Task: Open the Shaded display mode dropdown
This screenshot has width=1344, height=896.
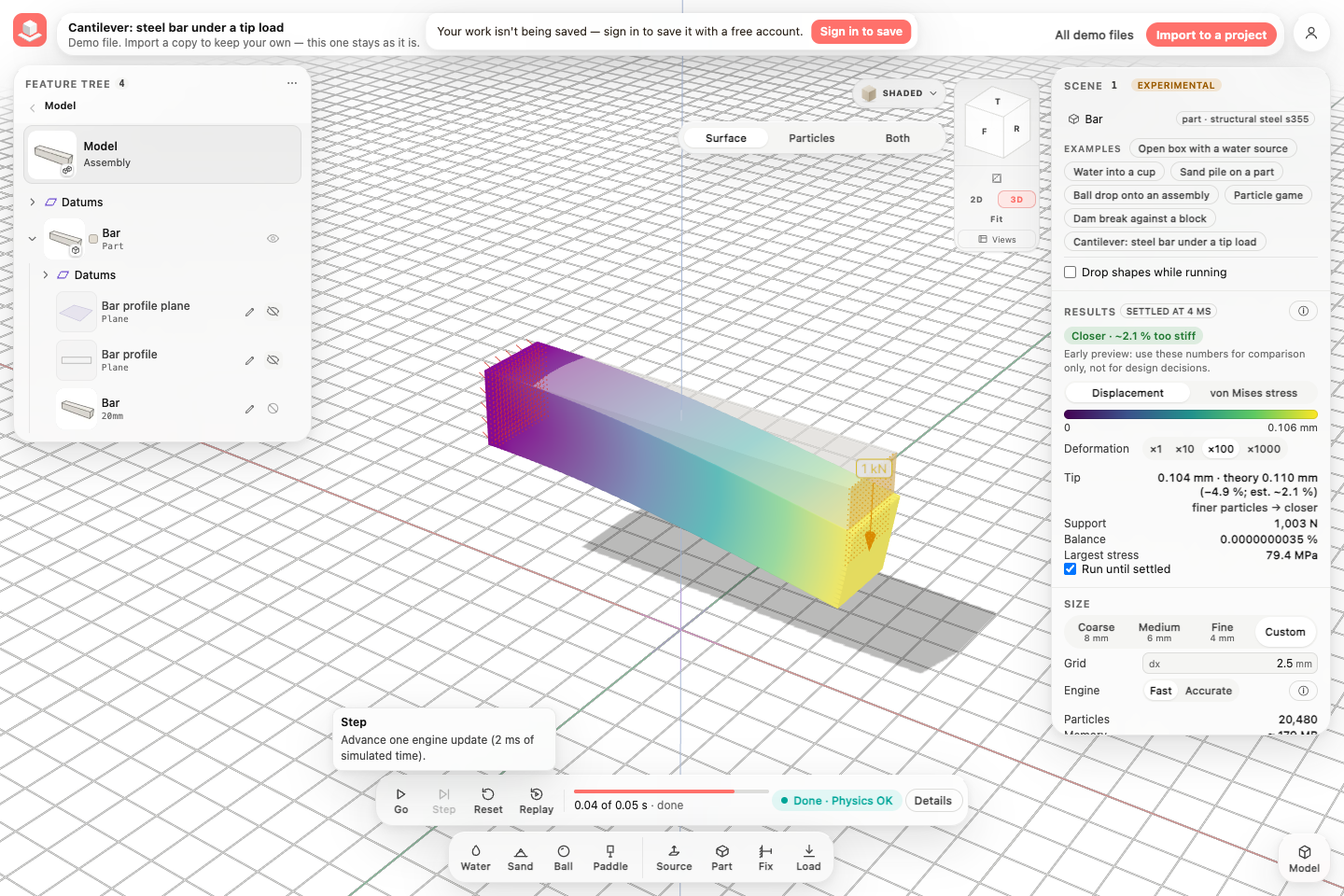Action: (x=900, y=93)
